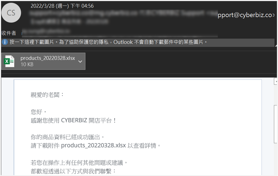Click the CYBERBIZ text in the body

click(x=74, y=120)
